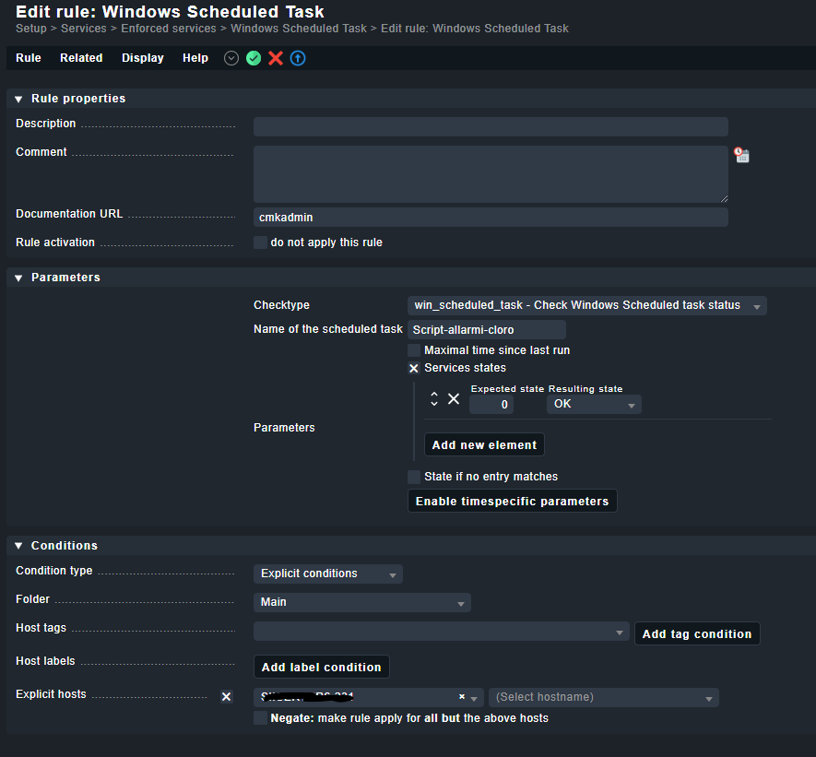Click the Description text field
This screenshot has width=816, height=757.
pos(491,126)
